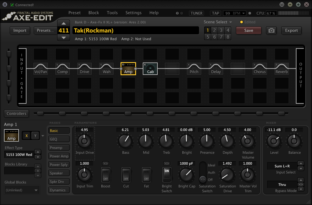
Task: Step Input Select down
Action: pyautogui.click(x=301, y=169)
